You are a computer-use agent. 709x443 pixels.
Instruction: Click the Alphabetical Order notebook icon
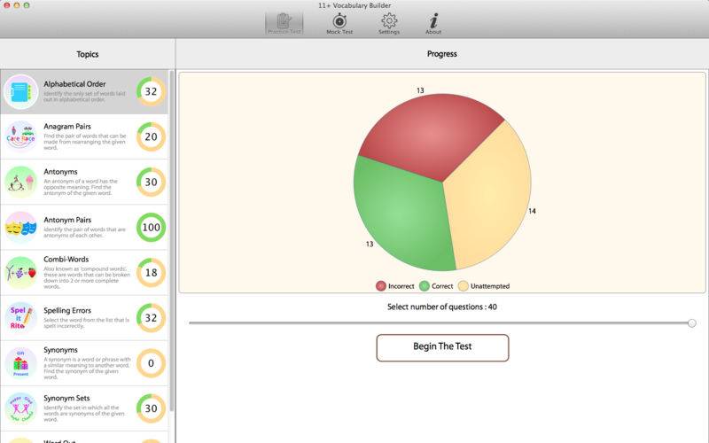tap(20, 92)
